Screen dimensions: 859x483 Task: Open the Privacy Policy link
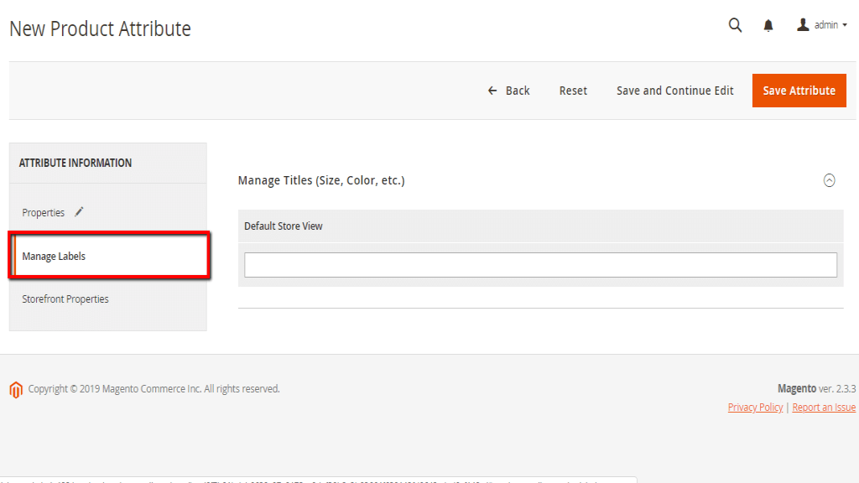(755, 407)
